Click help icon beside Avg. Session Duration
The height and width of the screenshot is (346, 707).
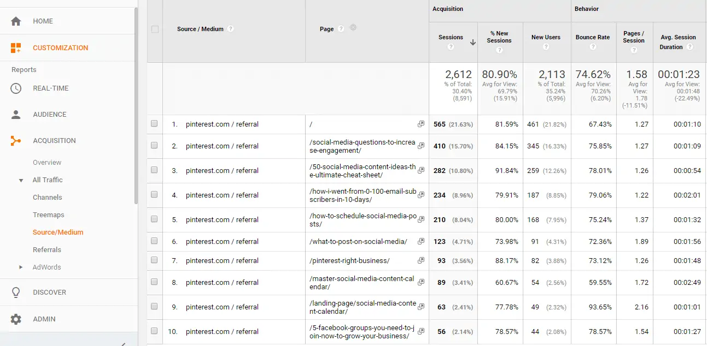point(690,47)
